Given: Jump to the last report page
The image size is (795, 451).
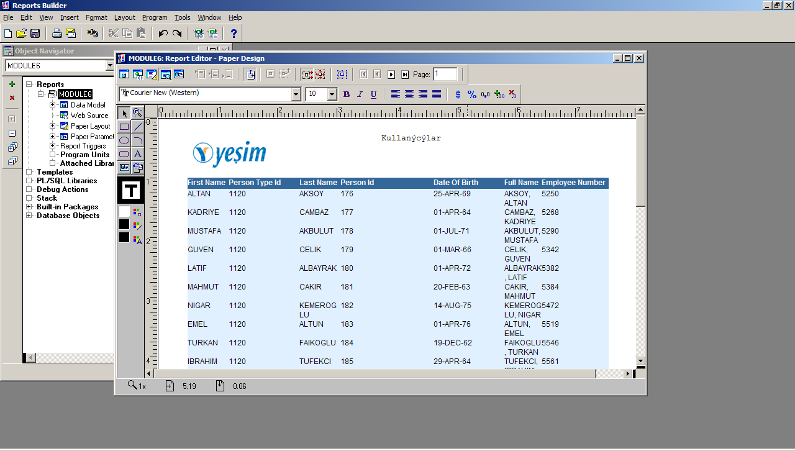Looking at the screenshot, I should (404, 74).
